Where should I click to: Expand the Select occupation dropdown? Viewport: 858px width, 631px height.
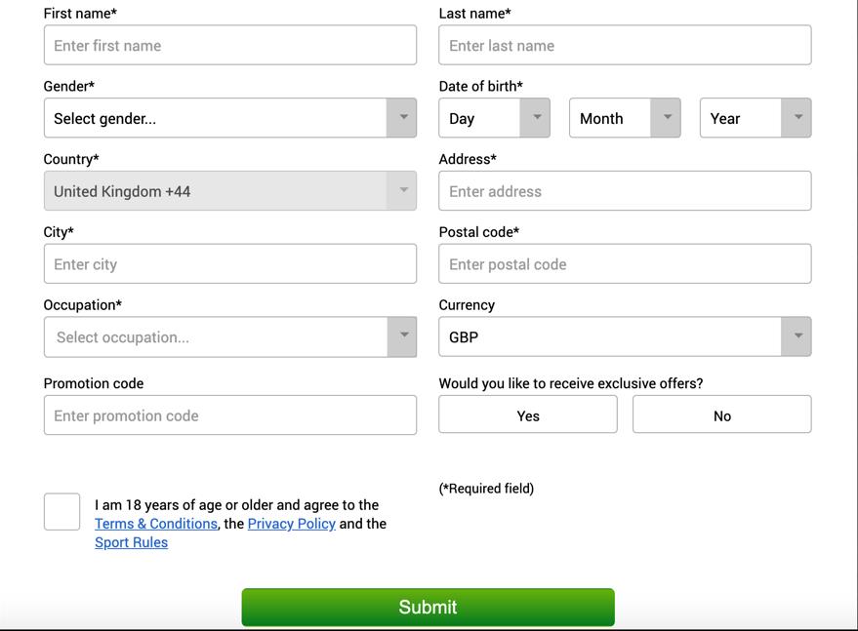[x=229, y=336]
